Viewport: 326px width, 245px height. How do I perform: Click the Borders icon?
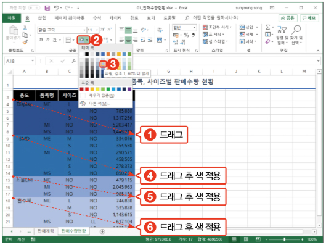68,39
